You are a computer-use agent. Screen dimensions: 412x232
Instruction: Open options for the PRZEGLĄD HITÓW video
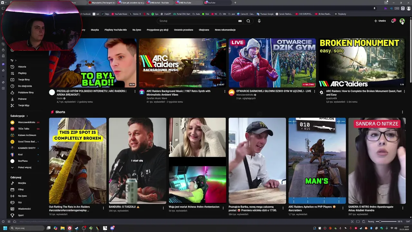(x=135, y=92)
